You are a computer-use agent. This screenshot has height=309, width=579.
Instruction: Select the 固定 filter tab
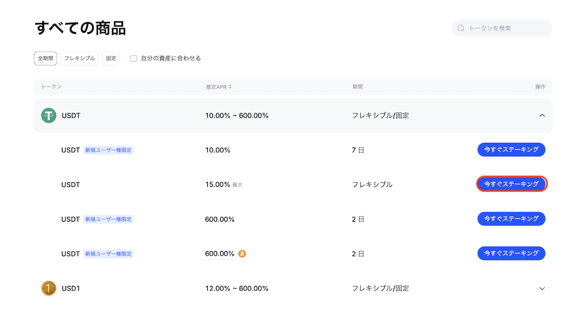tap(111, 58)
